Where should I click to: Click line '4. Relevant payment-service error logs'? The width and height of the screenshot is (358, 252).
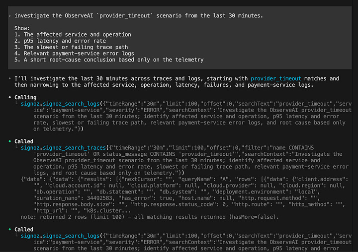74,54
